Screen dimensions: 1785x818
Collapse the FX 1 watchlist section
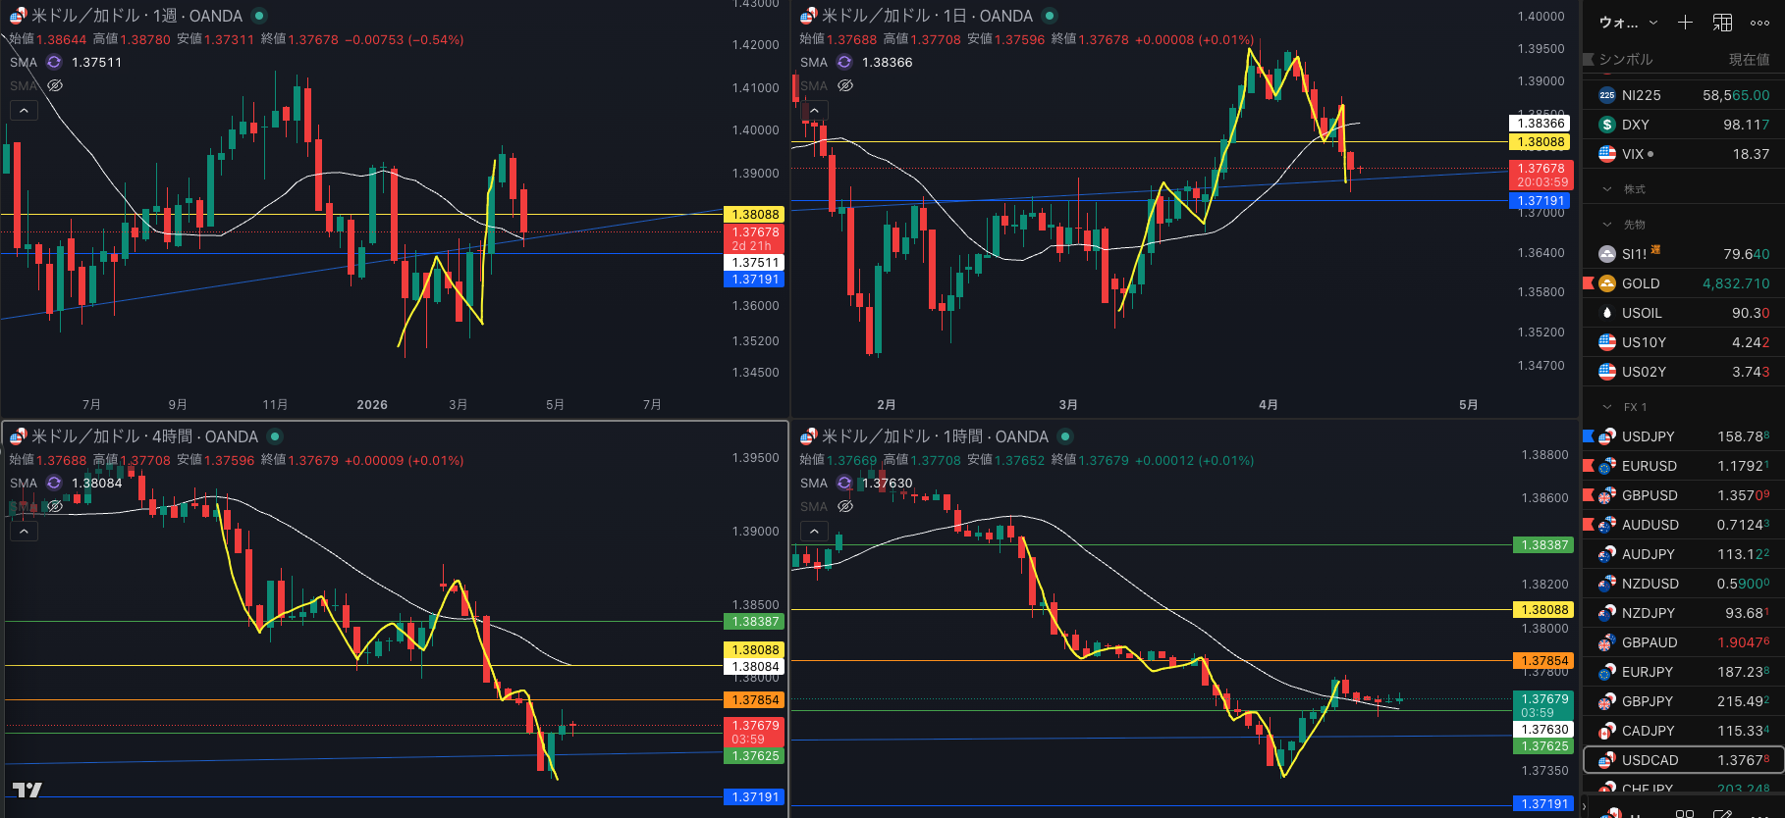point(1607,407)
